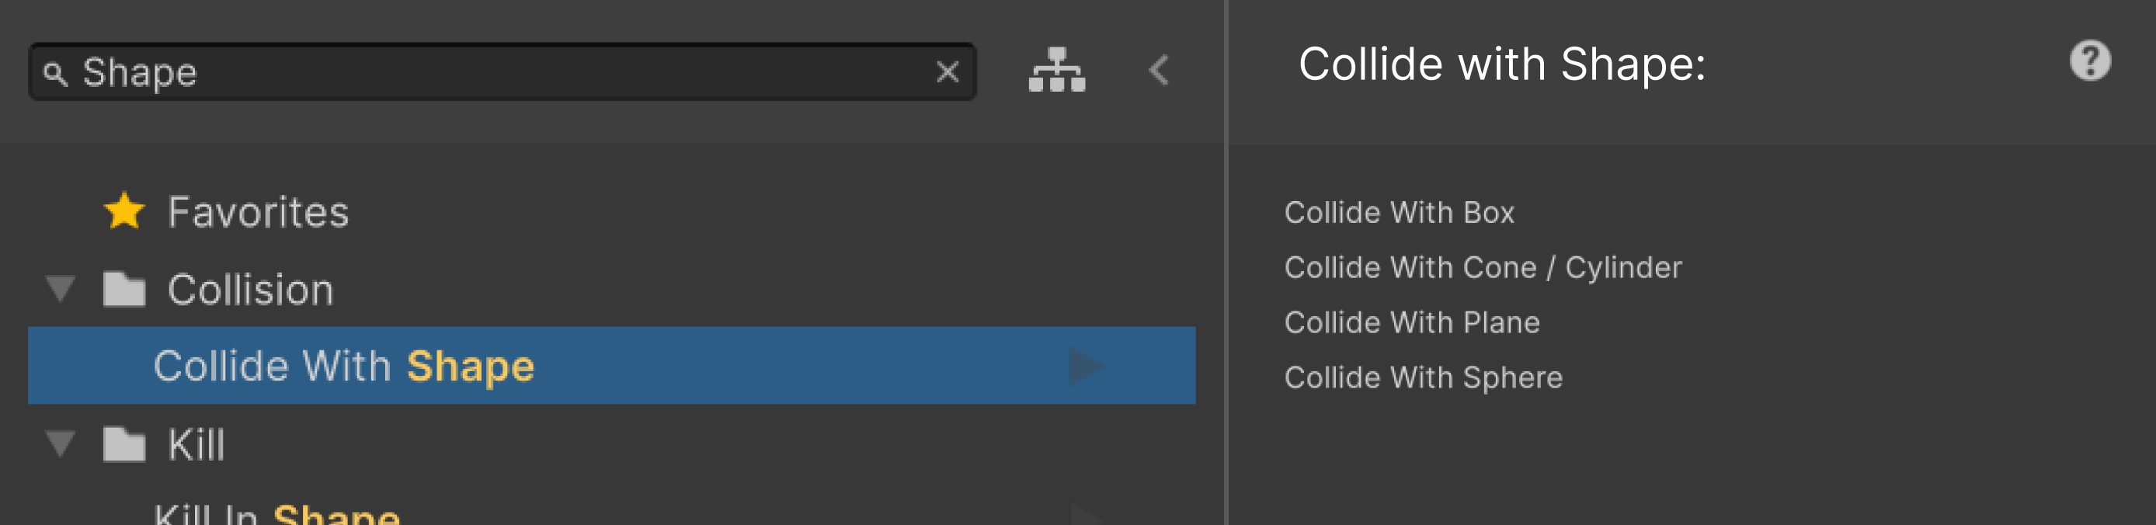The image size is (2156, 525).
Task: Select the Collide With Shape entry
Action: (x=344, y=367)
